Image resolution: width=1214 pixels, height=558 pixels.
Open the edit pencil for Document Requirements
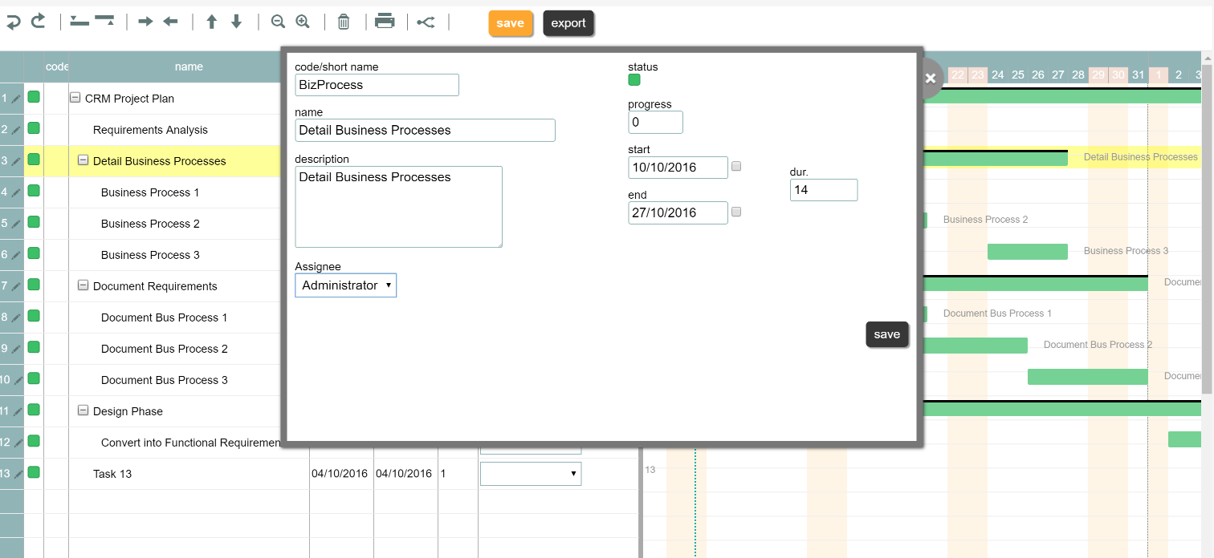tap(17, 286)
